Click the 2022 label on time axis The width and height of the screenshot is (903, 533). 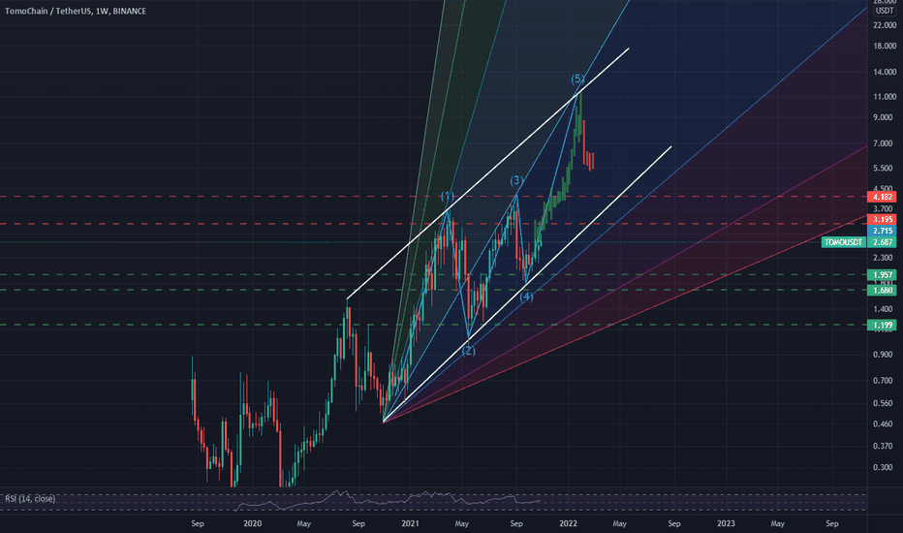(568, 523)
